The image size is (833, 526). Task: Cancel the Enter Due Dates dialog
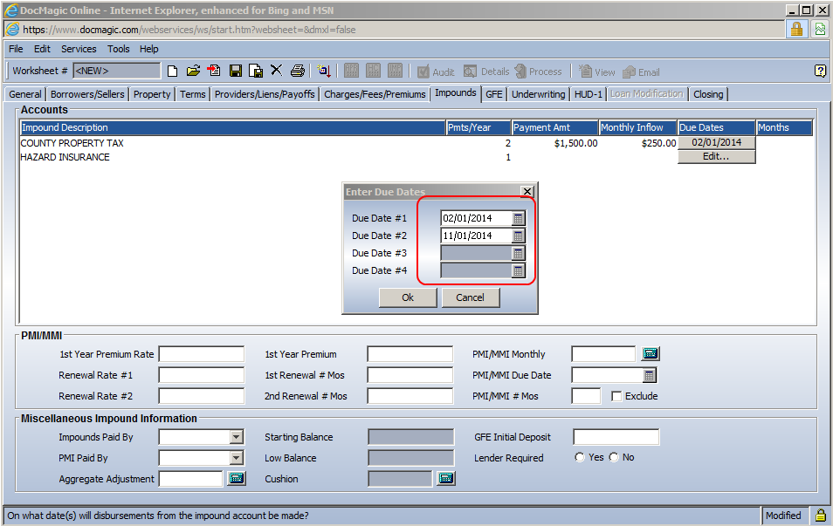(470, 297)
